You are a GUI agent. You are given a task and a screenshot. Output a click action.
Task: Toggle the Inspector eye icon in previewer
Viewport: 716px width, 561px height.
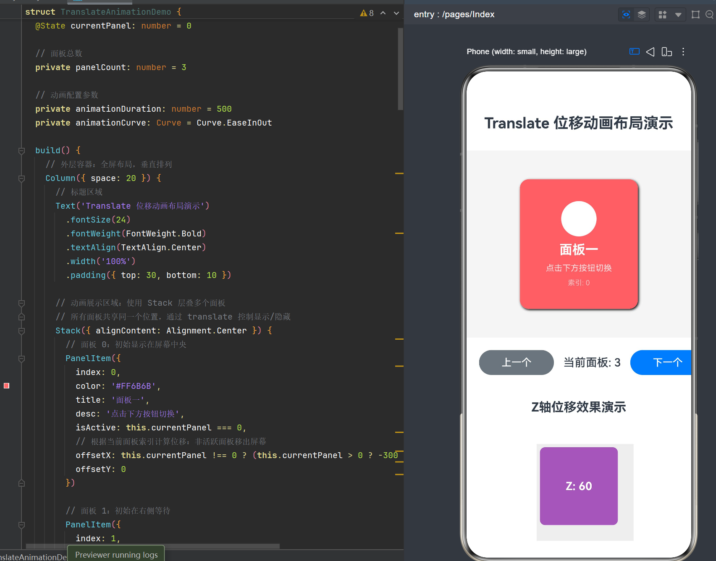click(x=626, y=15)
